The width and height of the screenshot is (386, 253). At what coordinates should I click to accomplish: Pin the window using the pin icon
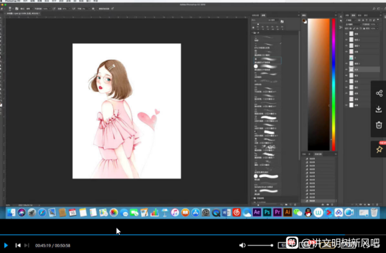[379, 149]
